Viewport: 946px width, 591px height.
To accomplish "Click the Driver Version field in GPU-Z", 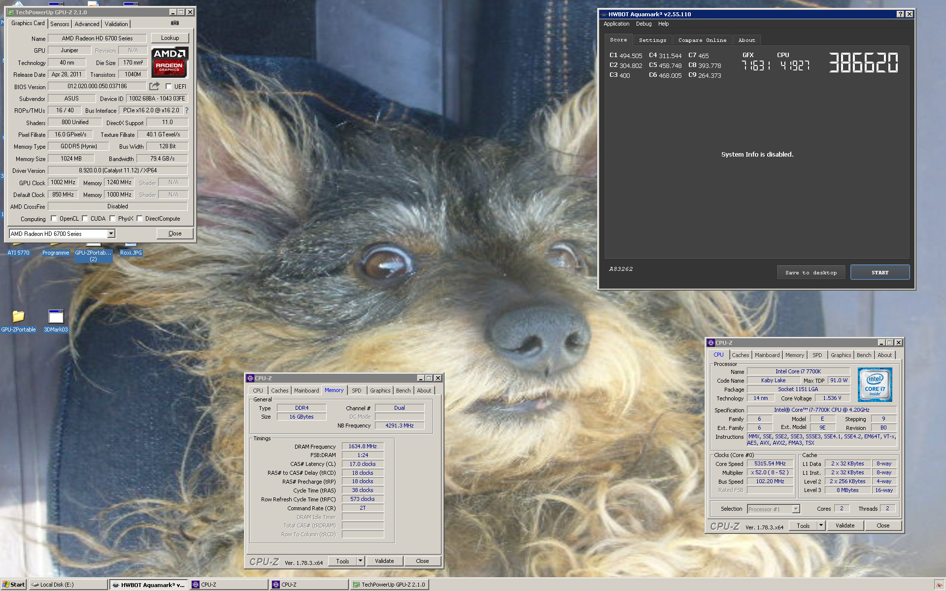I will point(118,170).
